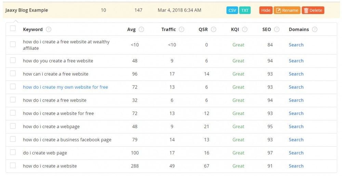Open the Traffic column help icon
Screen dimensions: 342x176
pyautogui.click(x=182, y=29)
